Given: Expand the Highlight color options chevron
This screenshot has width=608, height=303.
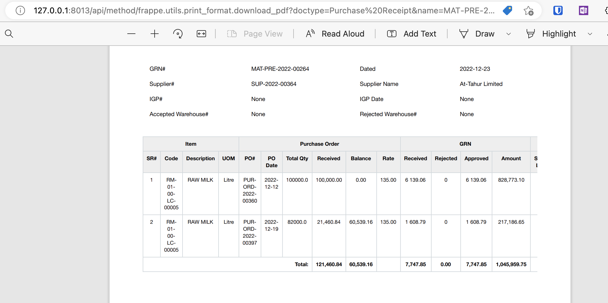Looking at the screenshot, I should (x=590, y=34).
